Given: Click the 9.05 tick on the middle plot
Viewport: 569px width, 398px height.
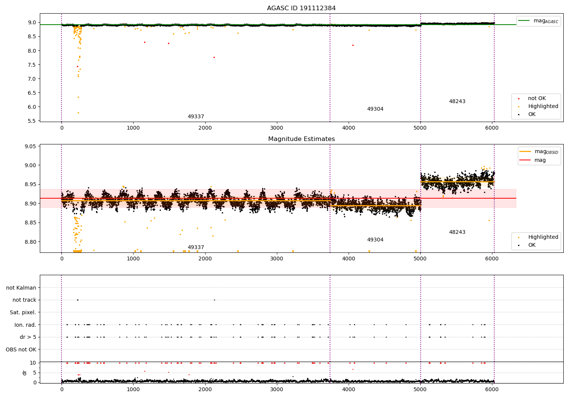Looking at the screenshot, I should pos(31,146).
